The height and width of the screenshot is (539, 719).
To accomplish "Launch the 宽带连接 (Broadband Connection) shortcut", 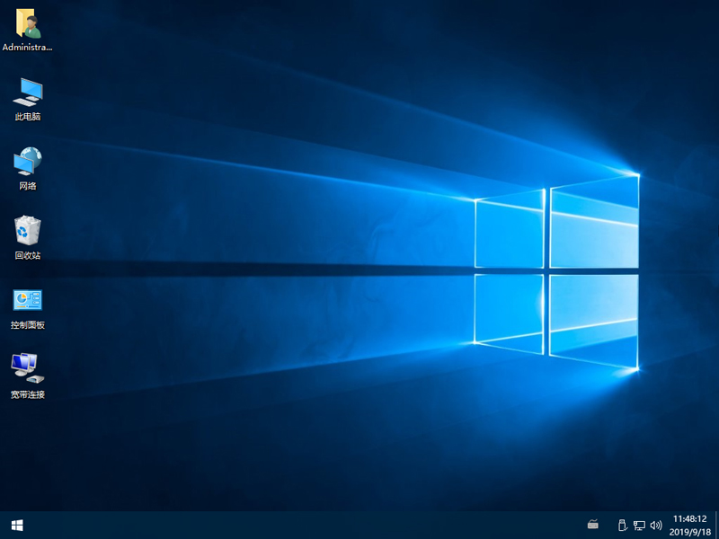I will (x=27, y=373).
